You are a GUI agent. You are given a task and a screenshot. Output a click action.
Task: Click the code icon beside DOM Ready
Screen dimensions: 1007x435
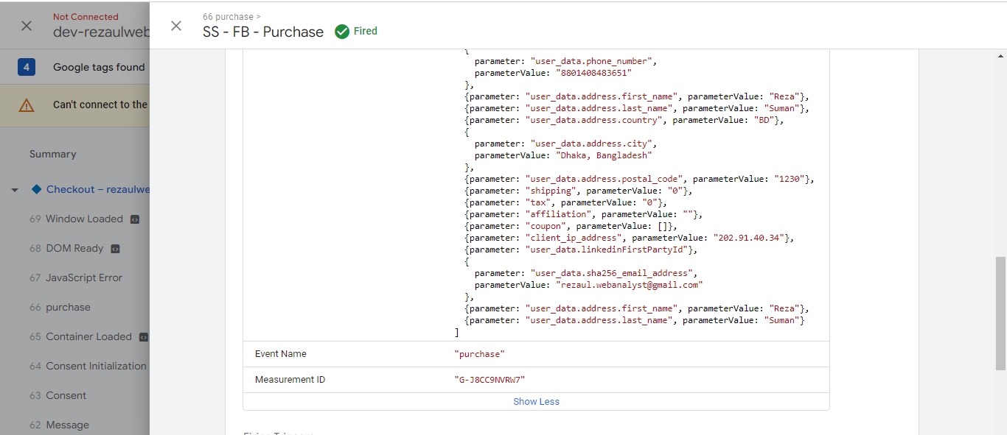tap(115, 249)
